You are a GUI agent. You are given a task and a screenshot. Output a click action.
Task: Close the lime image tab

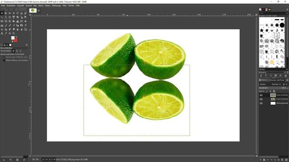click(39, 10)
